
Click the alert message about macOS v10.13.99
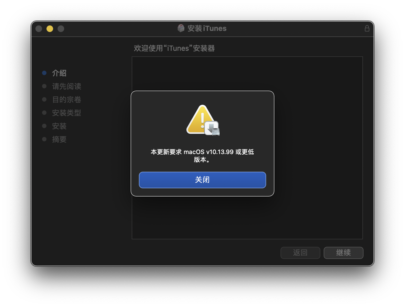(202, 156)
